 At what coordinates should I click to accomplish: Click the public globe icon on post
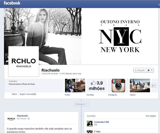coord(28,119)
